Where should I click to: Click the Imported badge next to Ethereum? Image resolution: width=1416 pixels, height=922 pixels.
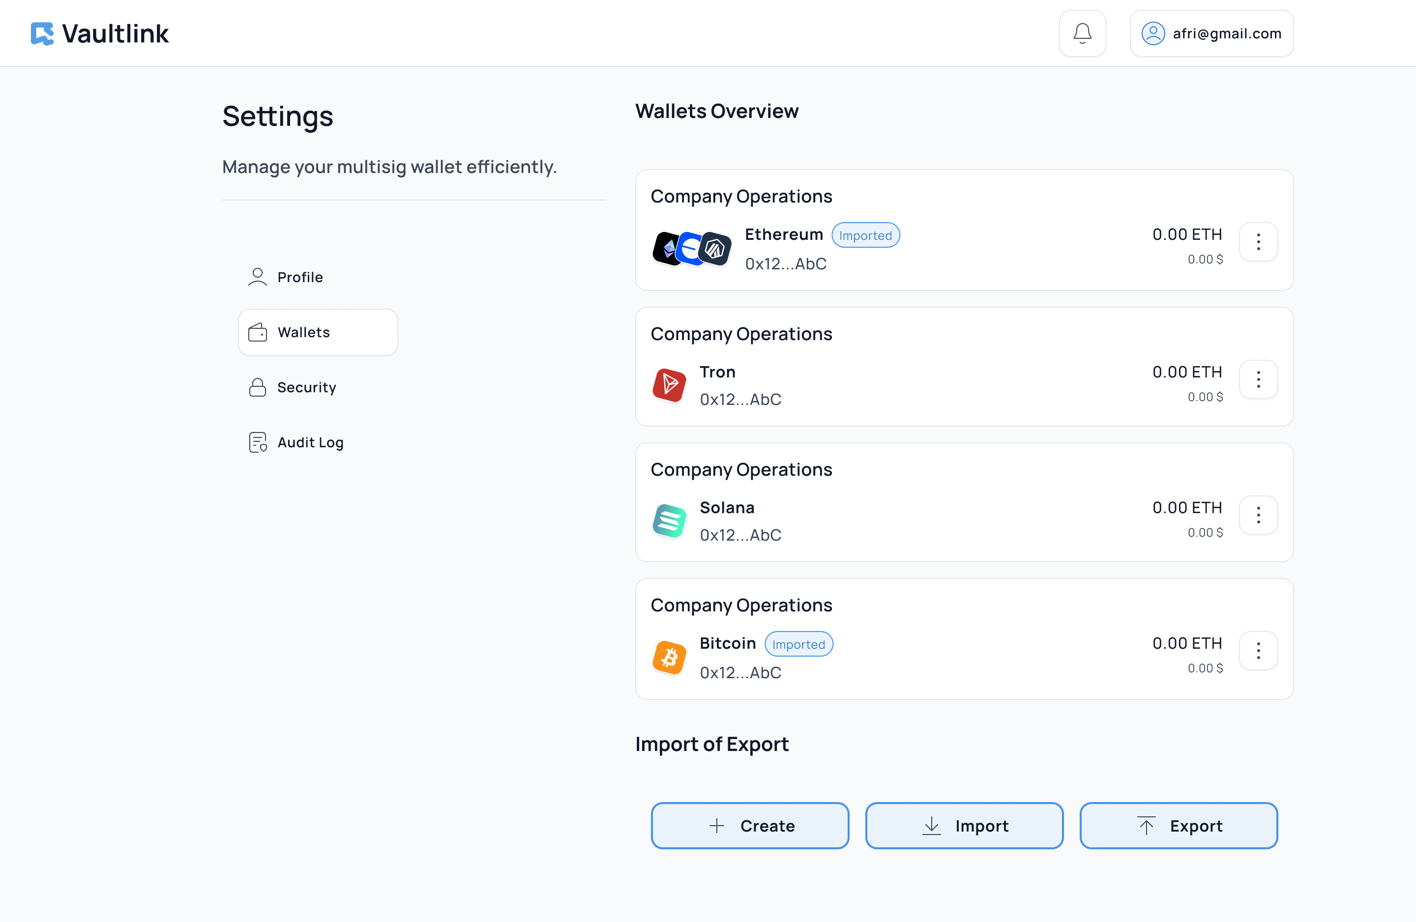[865, 235]
